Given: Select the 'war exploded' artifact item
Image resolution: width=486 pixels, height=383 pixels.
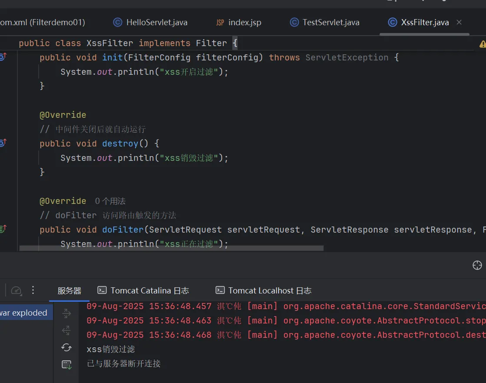Looking at the screenshot, I should tap(24, 313).
